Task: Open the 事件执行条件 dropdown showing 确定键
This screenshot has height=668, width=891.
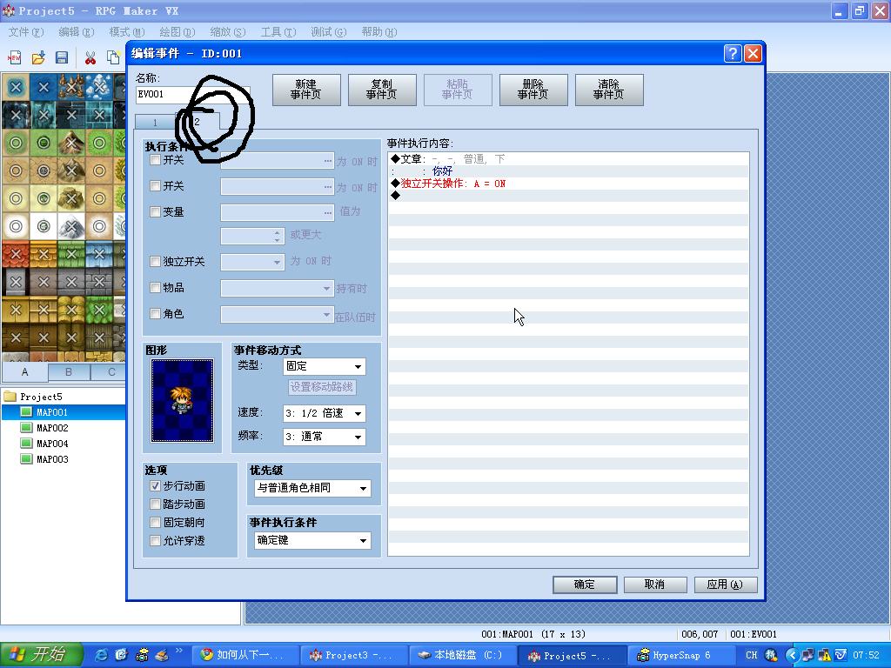Action: point(312,540)
